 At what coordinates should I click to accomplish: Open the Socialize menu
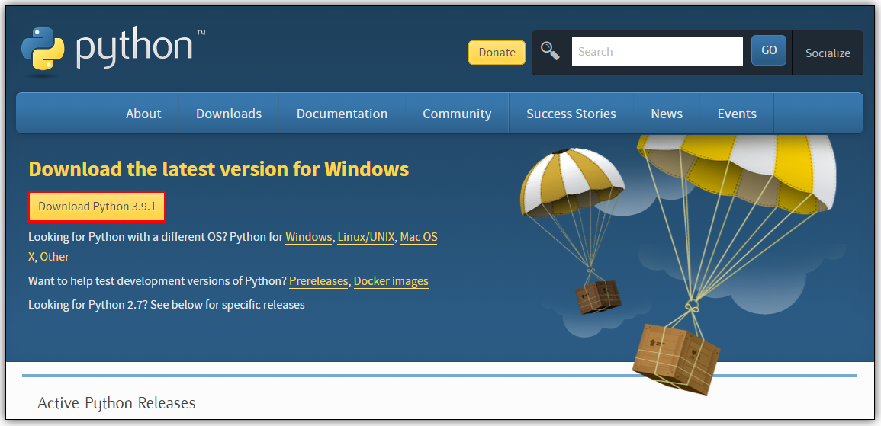point(827,53)
